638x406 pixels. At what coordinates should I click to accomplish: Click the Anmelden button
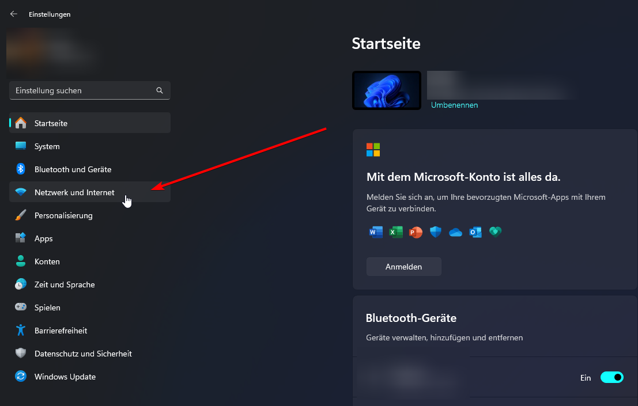[x=403, y=266]
